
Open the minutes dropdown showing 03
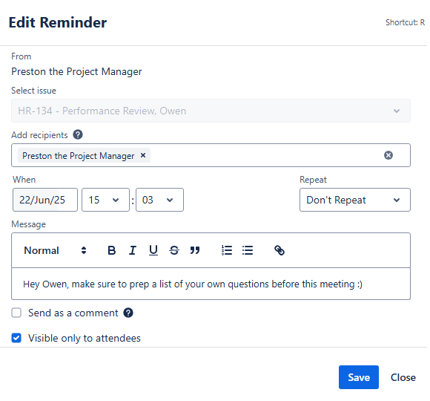pyautogui.click(x=159, y=200)
